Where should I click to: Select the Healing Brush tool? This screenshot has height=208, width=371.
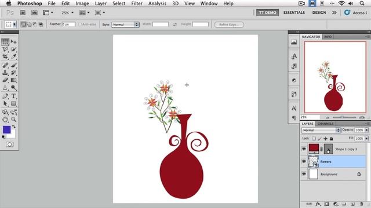(5, 65)
